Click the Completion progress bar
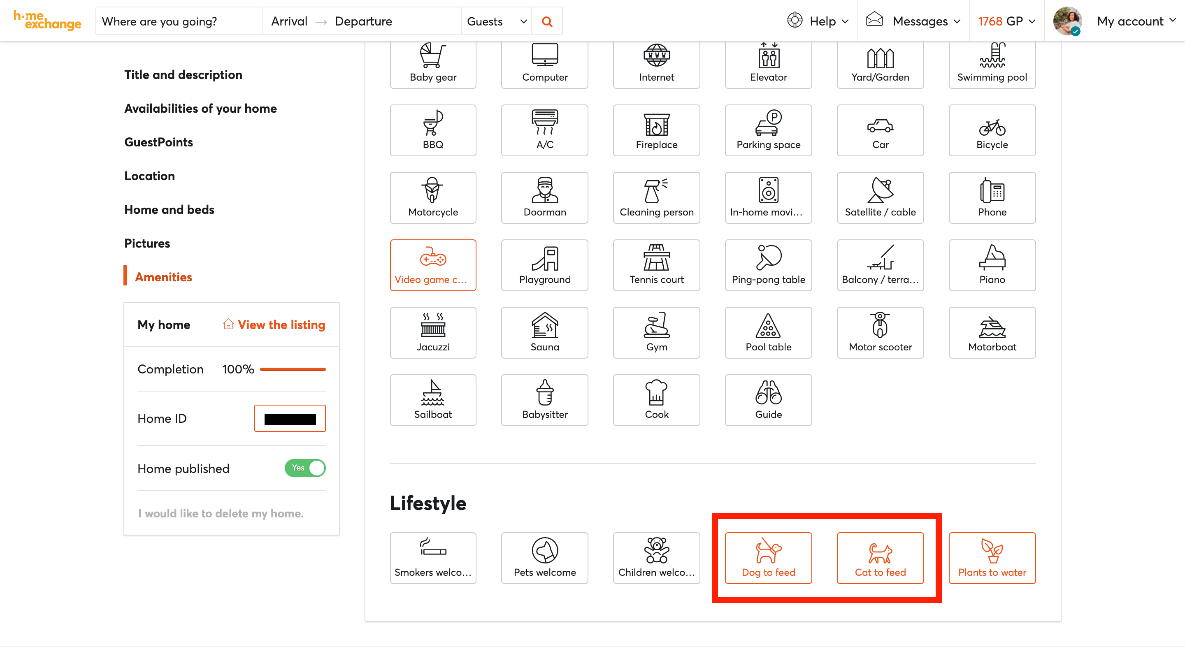The height and width of the screenshot is (649, 1185). pos(293,369)
